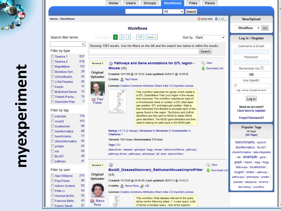Select the Workflows tab
Viewport: 281px width, 211px height.
point(173,3)
